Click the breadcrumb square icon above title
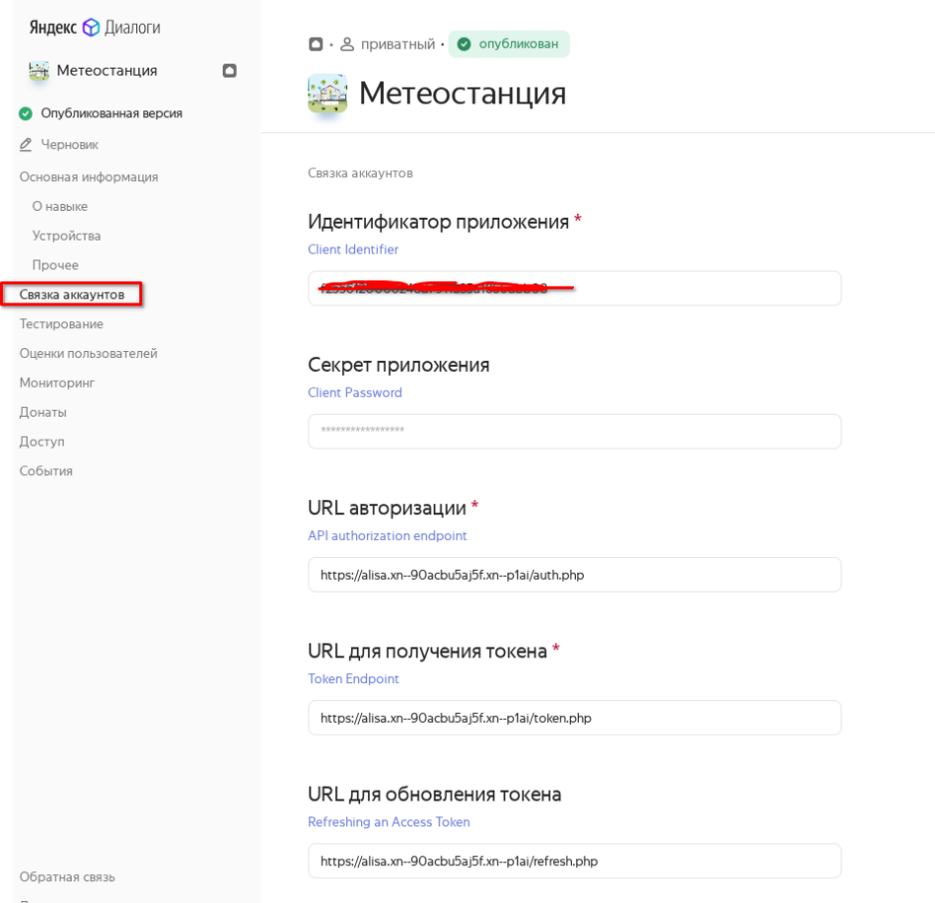Image resolution: width=935 pixels, height=903 pixels. 316,45
